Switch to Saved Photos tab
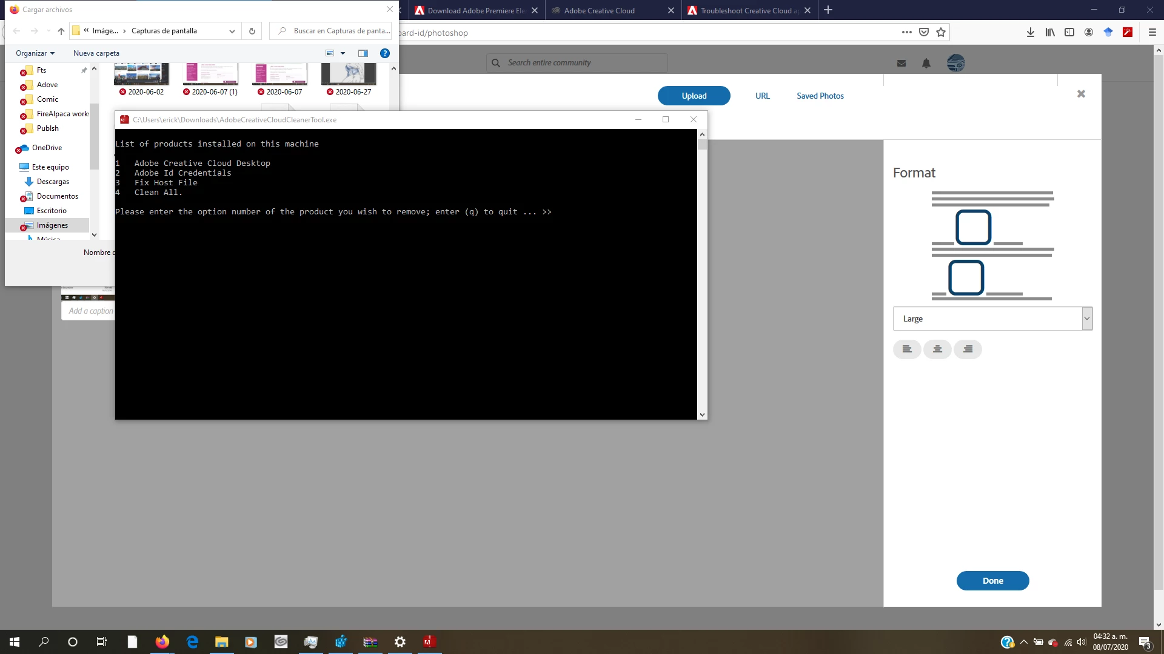Viewport: 1164px width, 654px height. point(820,96)
